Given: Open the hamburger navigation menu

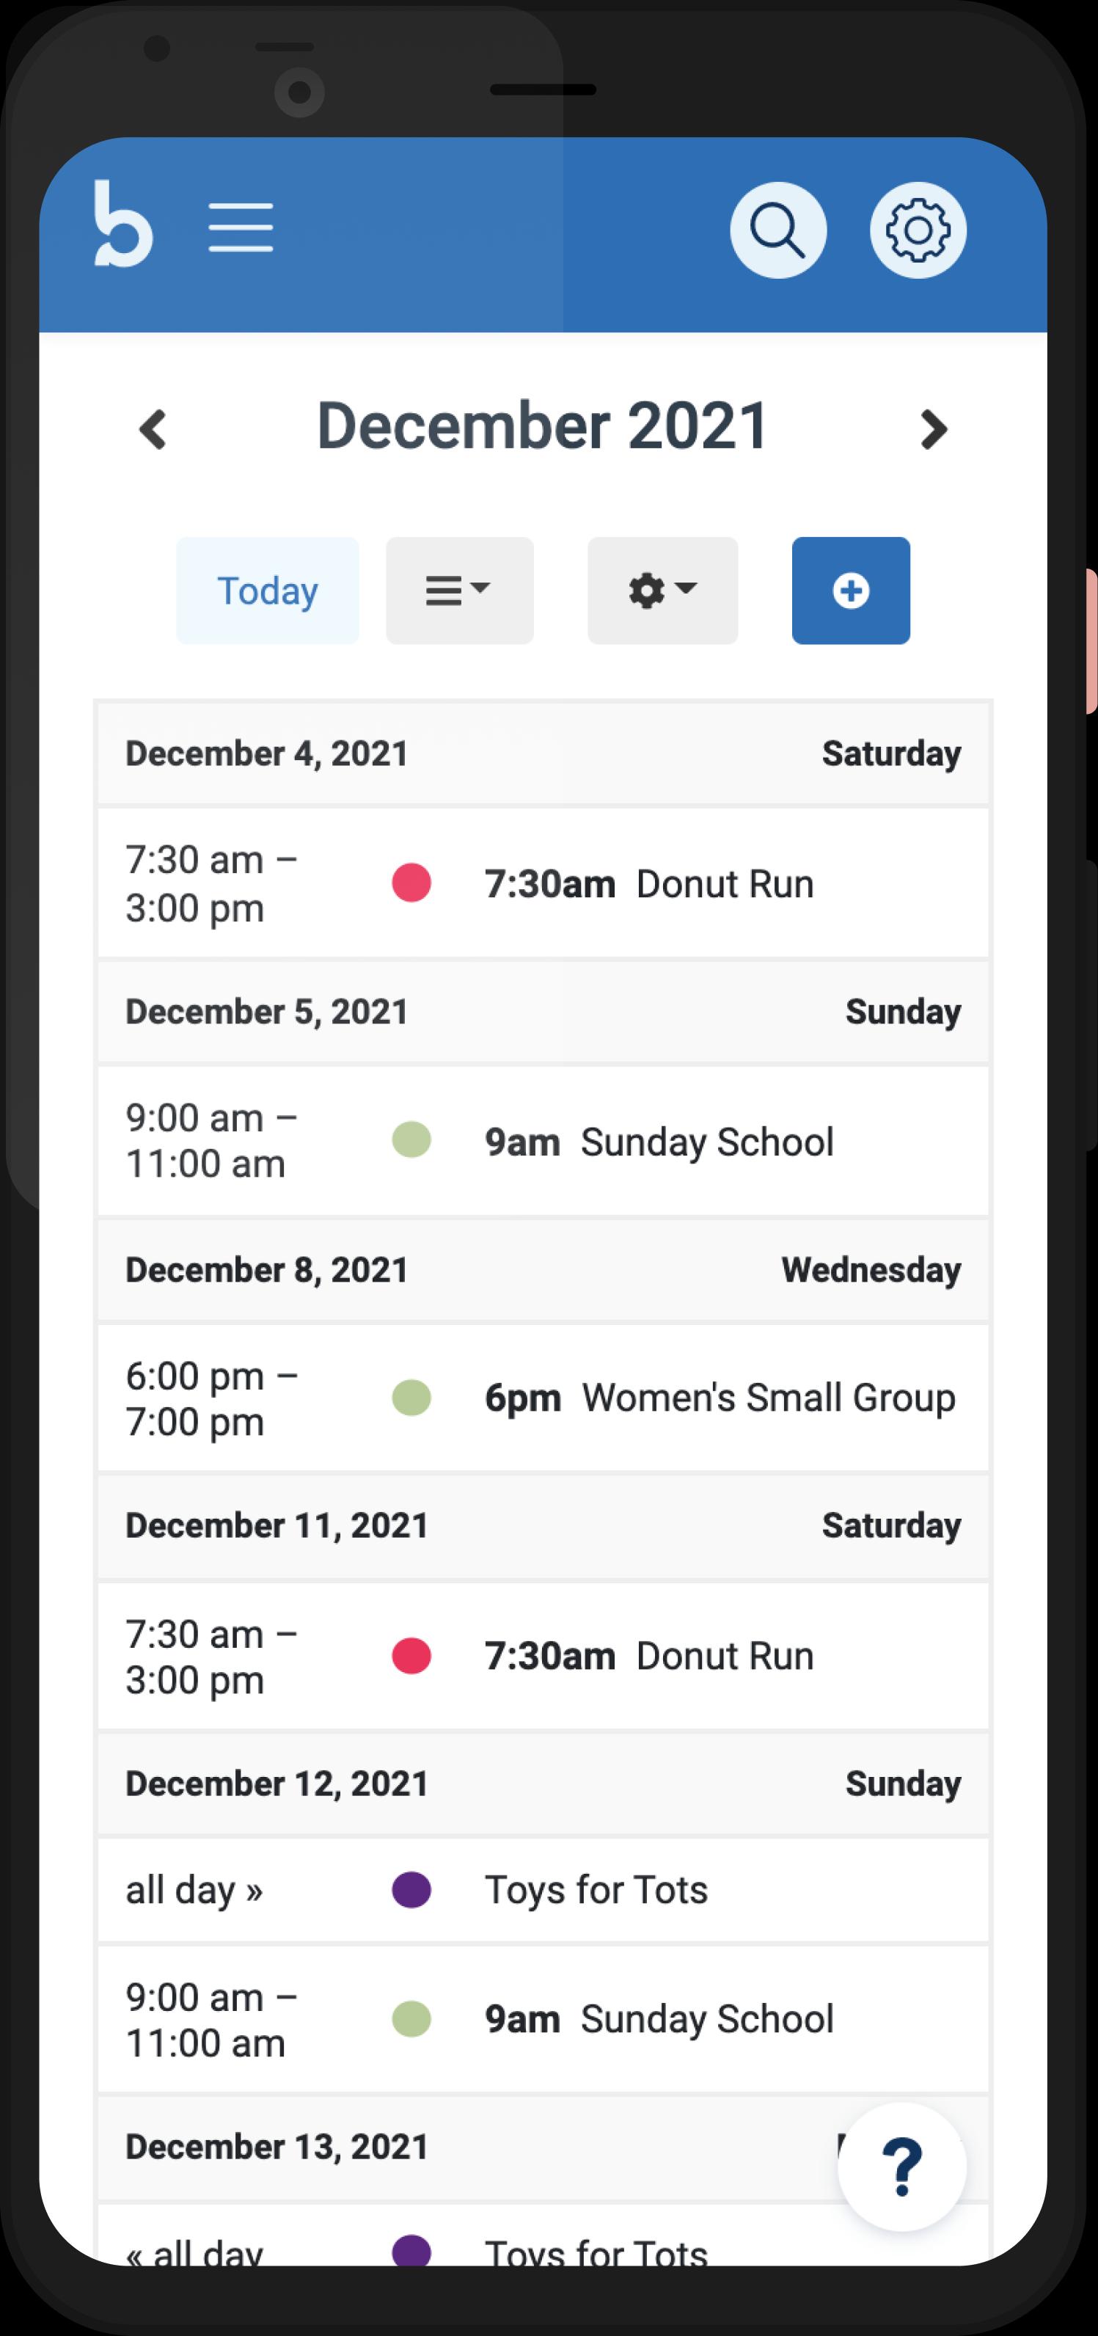Looking at the screenshot, I should coord(241,227).
